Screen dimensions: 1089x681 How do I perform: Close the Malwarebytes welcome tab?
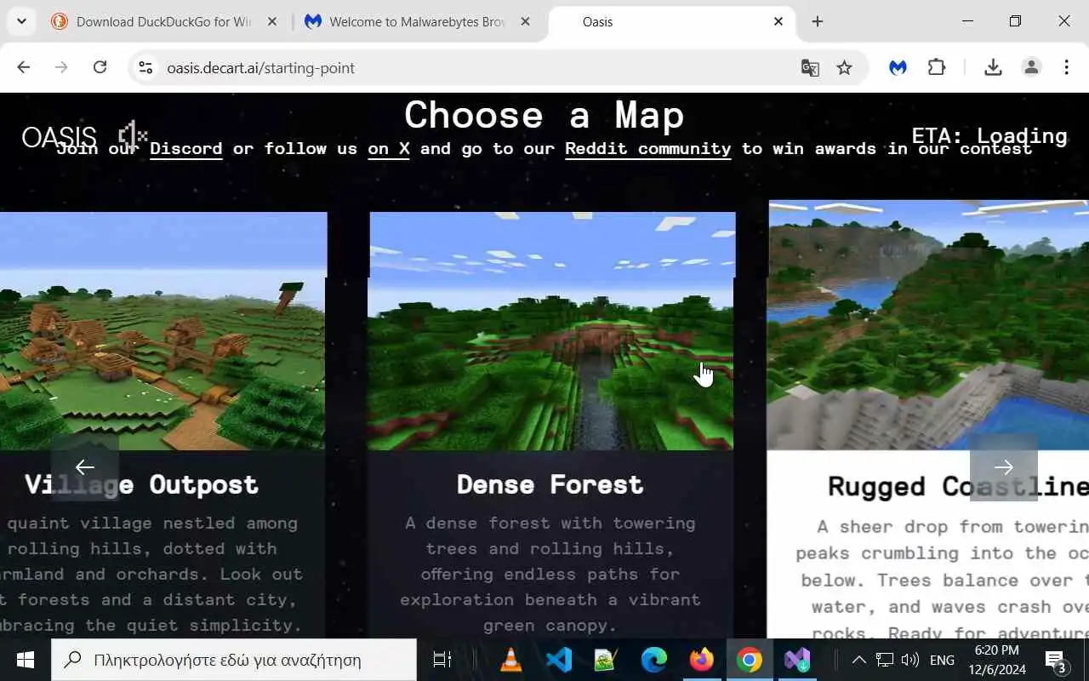(526, 21)
